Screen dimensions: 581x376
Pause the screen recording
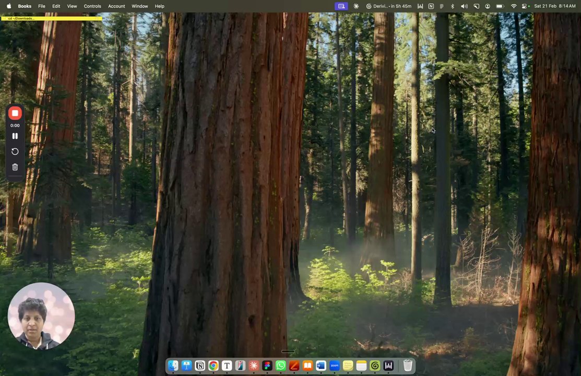[15, 136]
